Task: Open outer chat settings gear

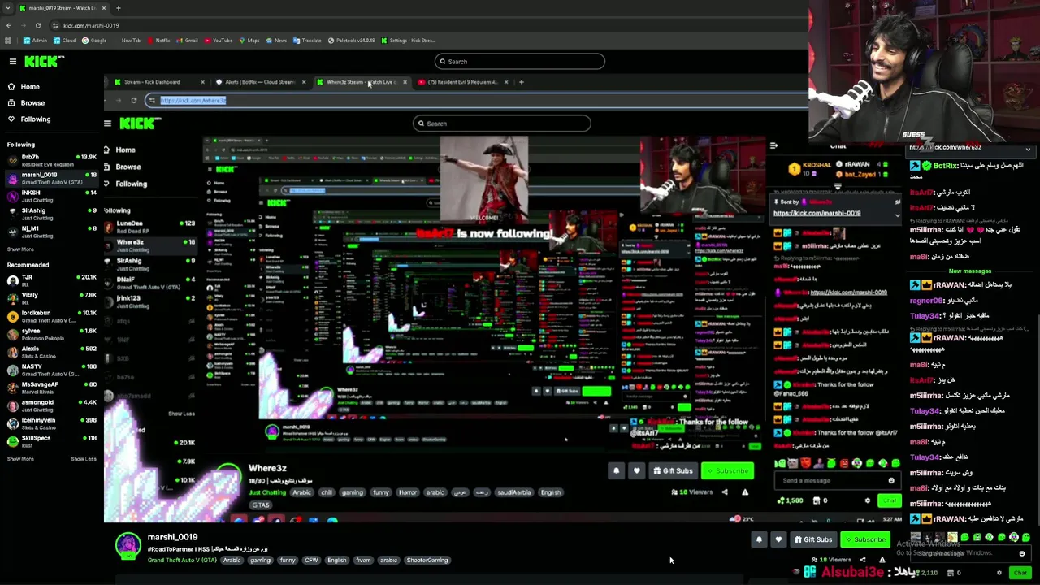Action: pos(999,573)
